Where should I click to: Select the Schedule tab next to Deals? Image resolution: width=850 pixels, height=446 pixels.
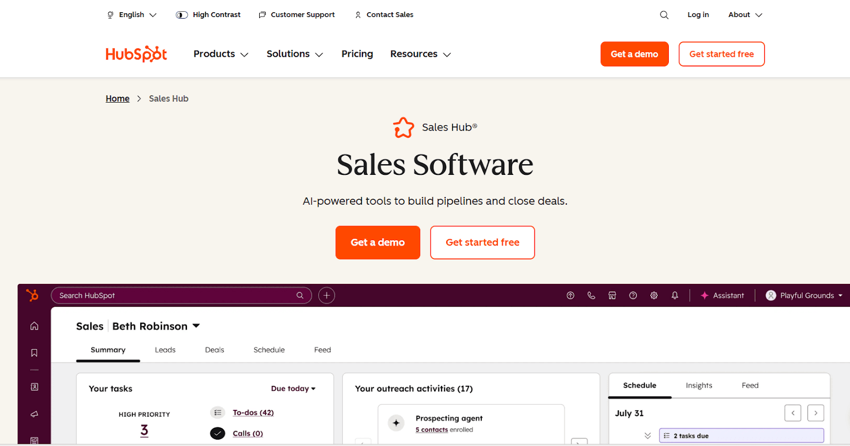coord(269,350)
